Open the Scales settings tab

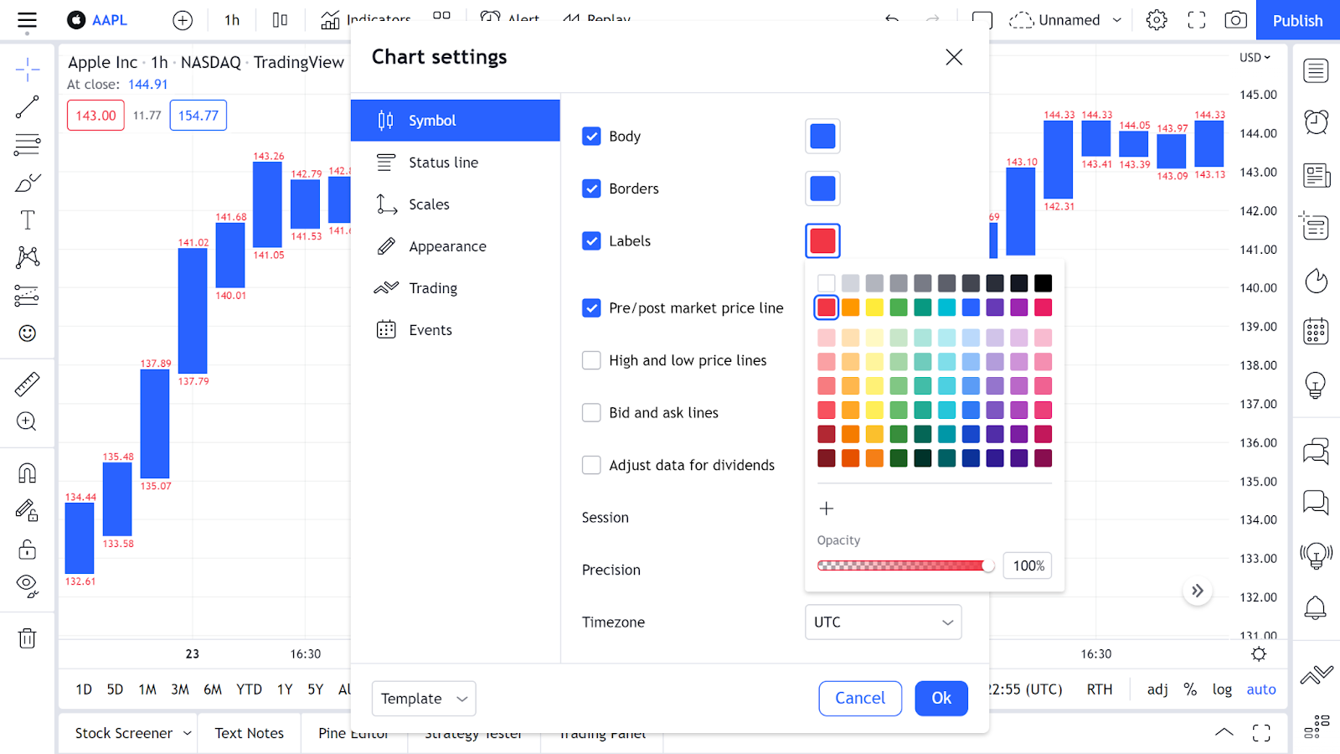tap(456, 204)
